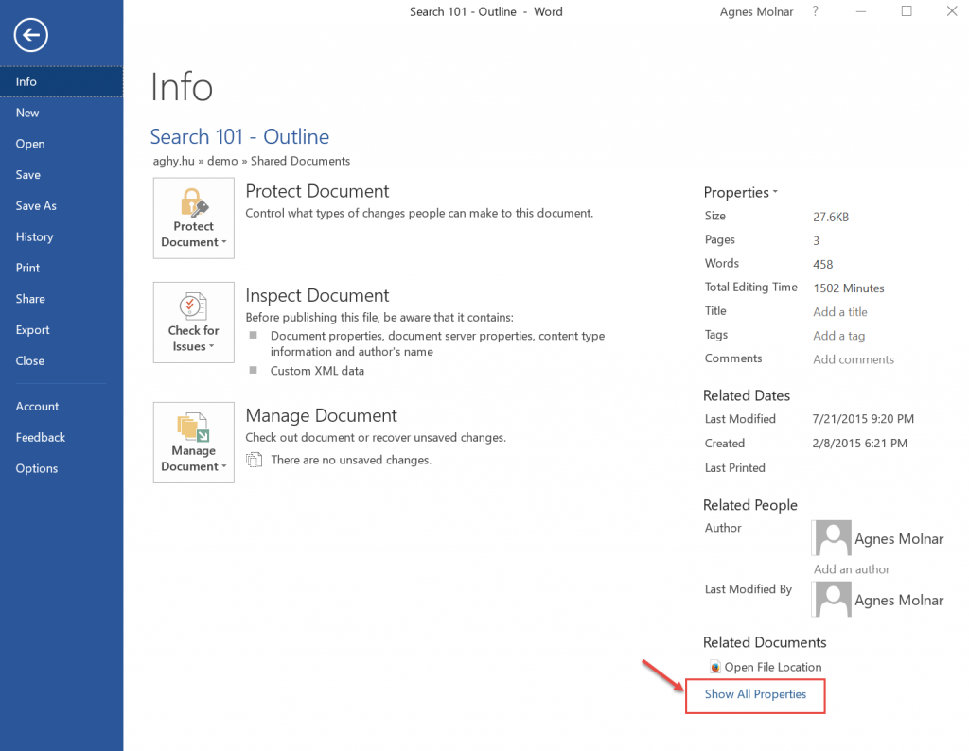
Task: Click the Related People heading
Action: click(750, 505)
